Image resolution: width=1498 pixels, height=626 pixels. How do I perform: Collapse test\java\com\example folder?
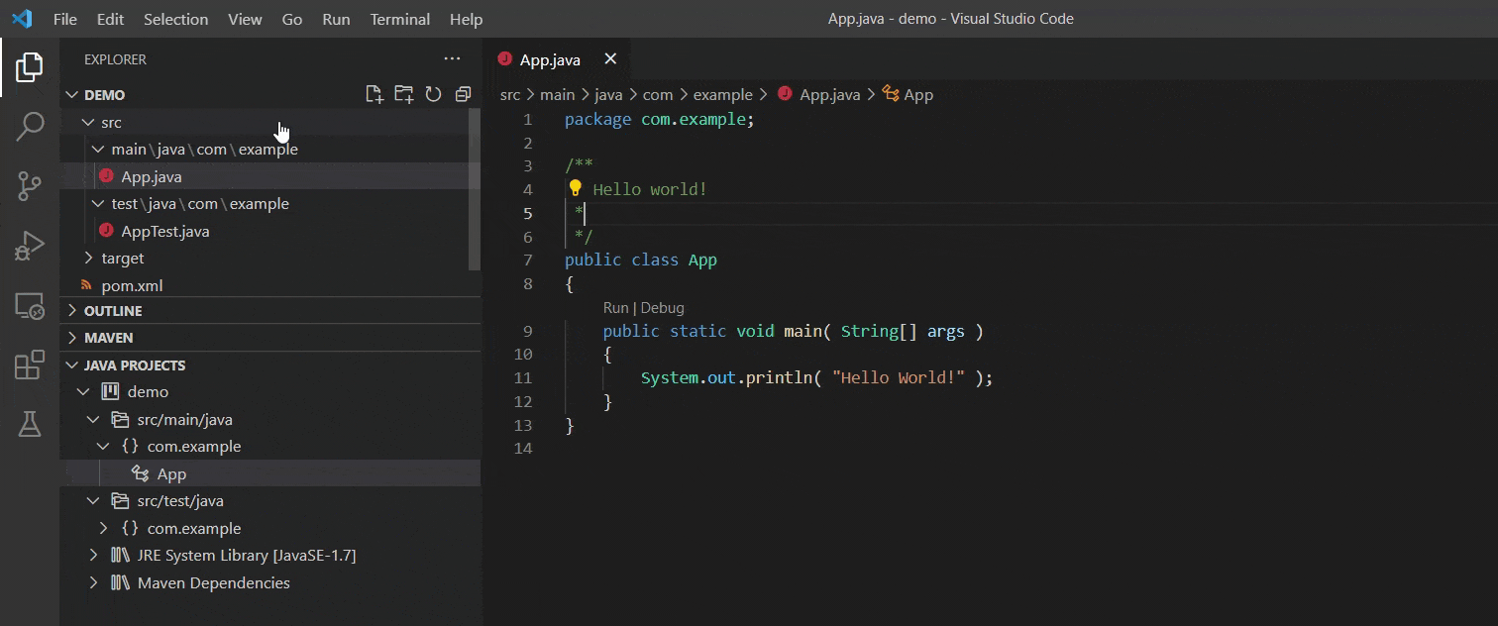(x=98, y=204)
